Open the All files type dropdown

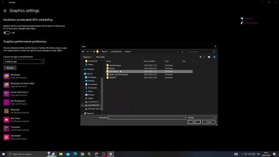click(201, 117)
